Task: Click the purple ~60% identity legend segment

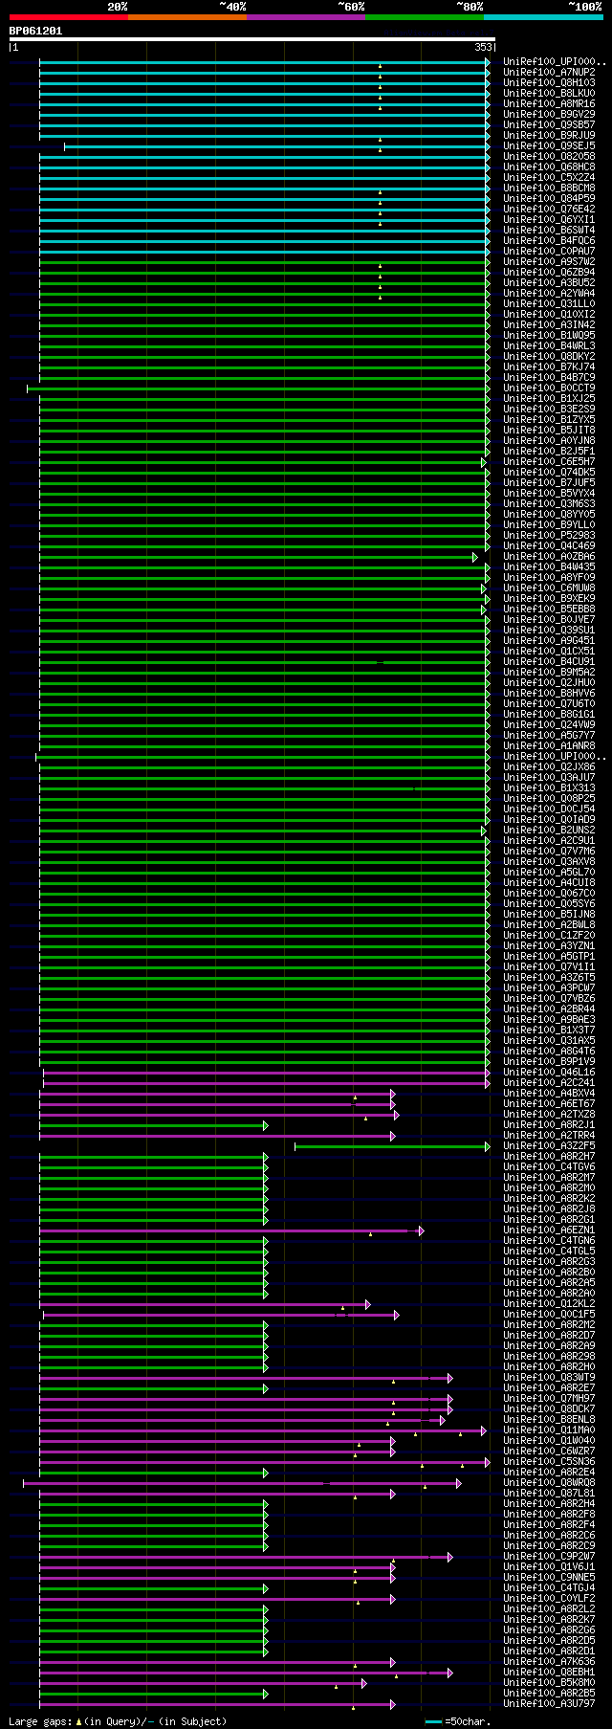Action: pos(305,16)
